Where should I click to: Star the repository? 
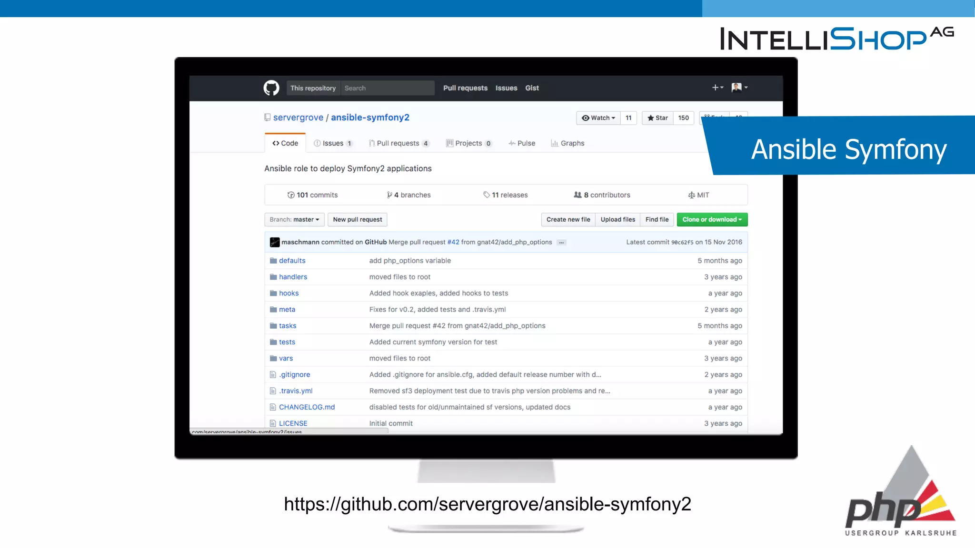pyautogui.click(x=657, y=118)
